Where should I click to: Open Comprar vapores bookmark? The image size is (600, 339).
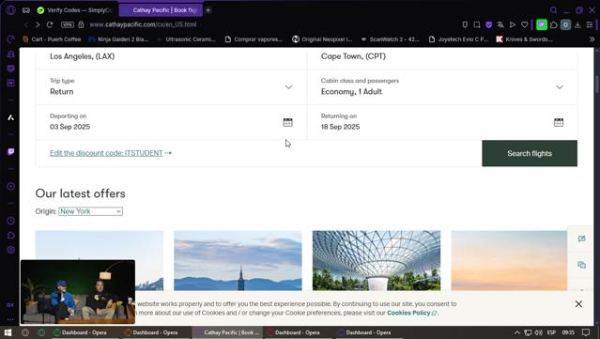click(254, 39)
